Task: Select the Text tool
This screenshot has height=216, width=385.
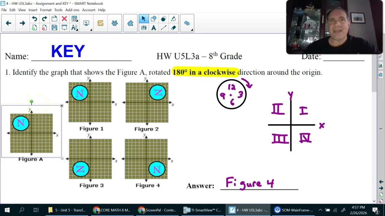Action: (x=153, y=28)
